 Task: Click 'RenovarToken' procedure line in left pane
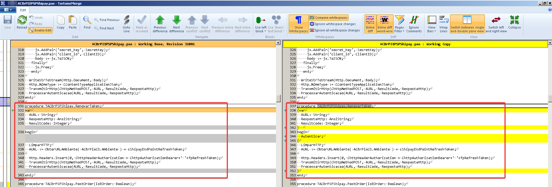coord(150,106)
